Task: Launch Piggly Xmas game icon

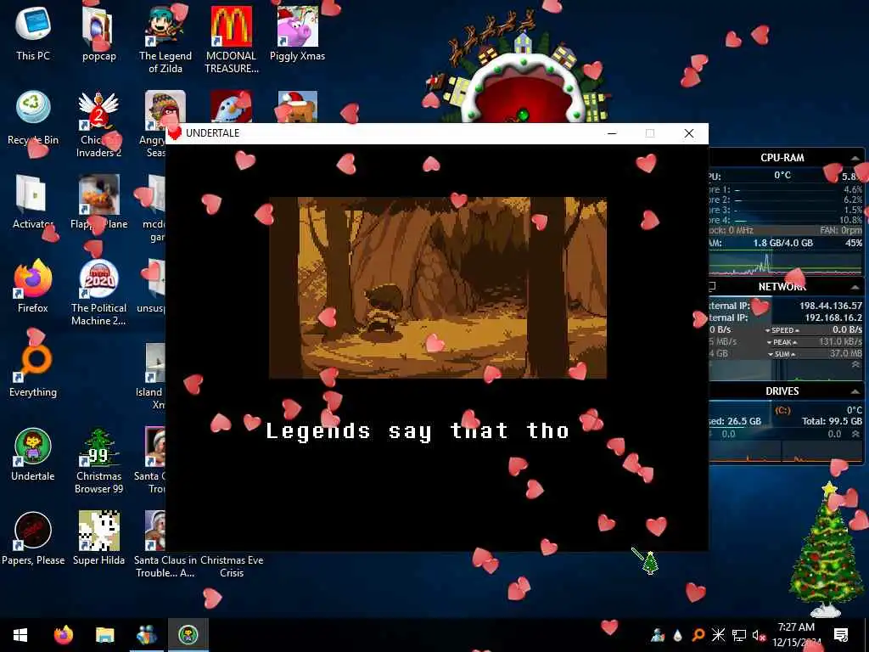Action: pyautogui.click(x=298, y=32)
